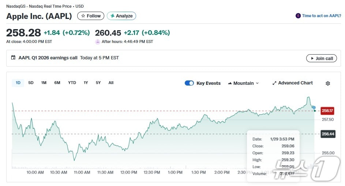Click the purple Time to act icon
The image size is (345, 186).
tap(298, 16)
